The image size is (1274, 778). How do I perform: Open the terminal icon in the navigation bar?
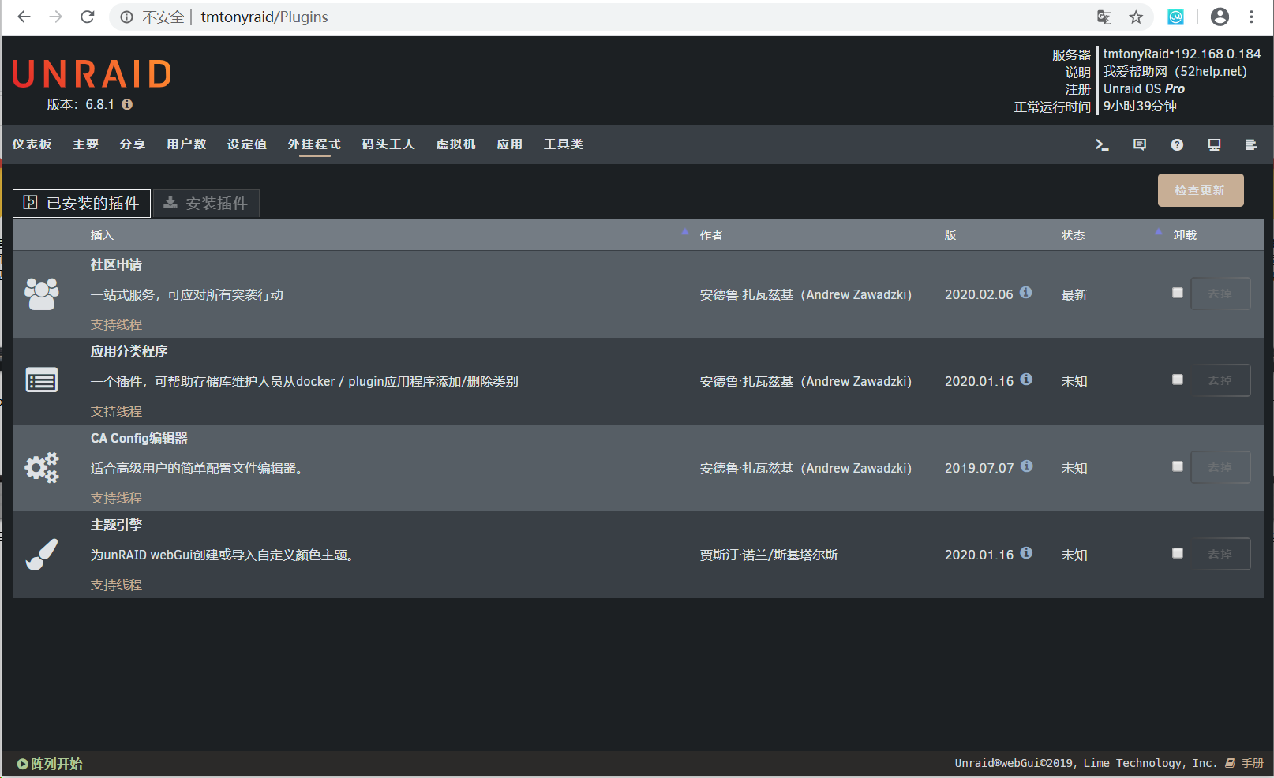tap(1102, 144)
